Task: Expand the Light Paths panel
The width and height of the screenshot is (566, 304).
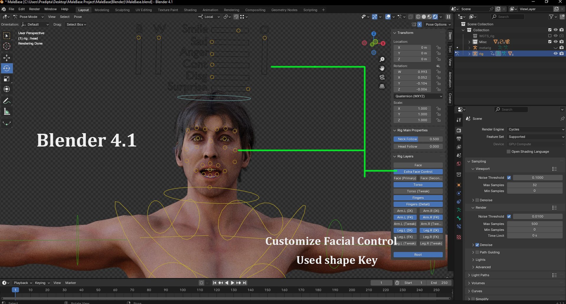Action: pos(480,275)
